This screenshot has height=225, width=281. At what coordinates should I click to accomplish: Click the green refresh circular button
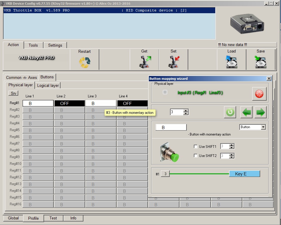pos(230,112)
